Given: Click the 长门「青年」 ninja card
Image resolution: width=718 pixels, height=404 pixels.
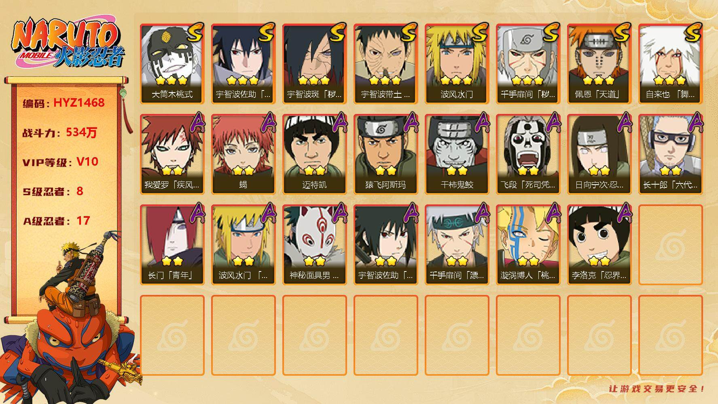Looking at the screenshot, I should pyautogui.click(x=172, y=245).
